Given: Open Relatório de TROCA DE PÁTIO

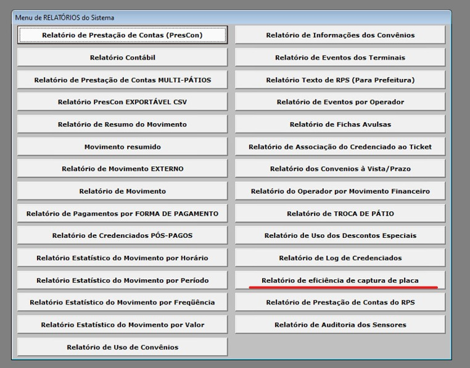Looking at the screenshot, I should click(340, 214).
